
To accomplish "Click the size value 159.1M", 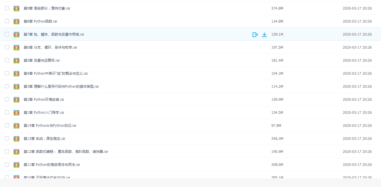I will point(277,34).
